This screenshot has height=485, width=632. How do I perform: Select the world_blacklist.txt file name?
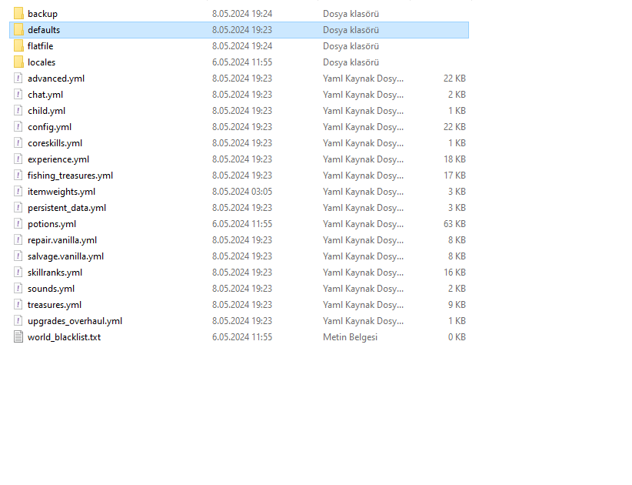coord(64,337)
